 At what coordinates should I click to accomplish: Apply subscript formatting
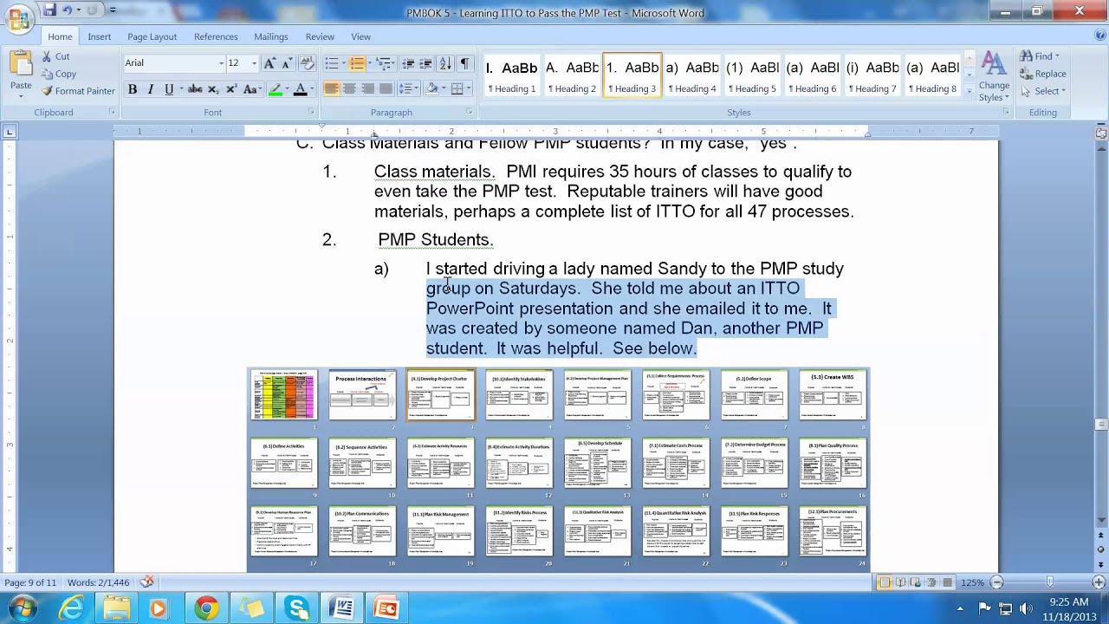coord(213,89)
